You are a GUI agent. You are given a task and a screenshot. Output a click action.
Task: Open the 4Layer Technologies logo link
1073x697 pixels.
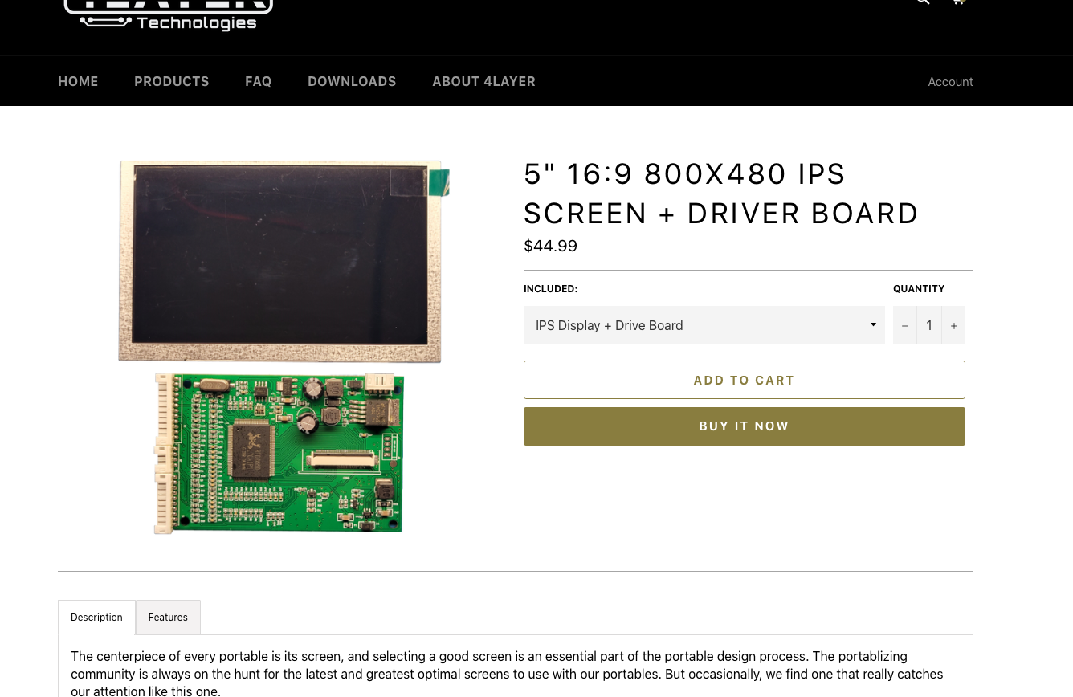click(x=169, y=14)
